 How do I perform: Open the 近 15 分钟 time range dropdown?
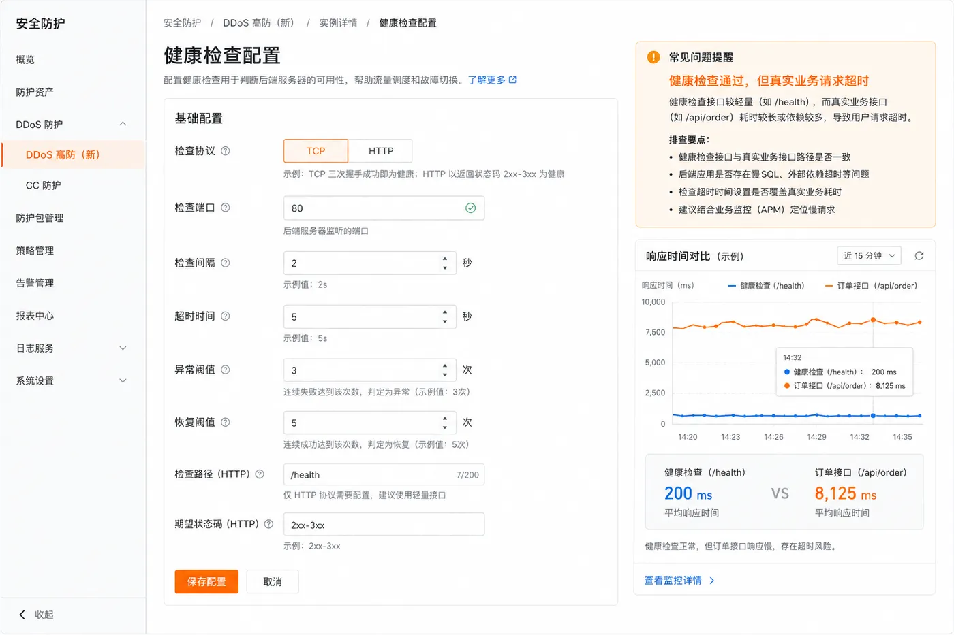870,256
